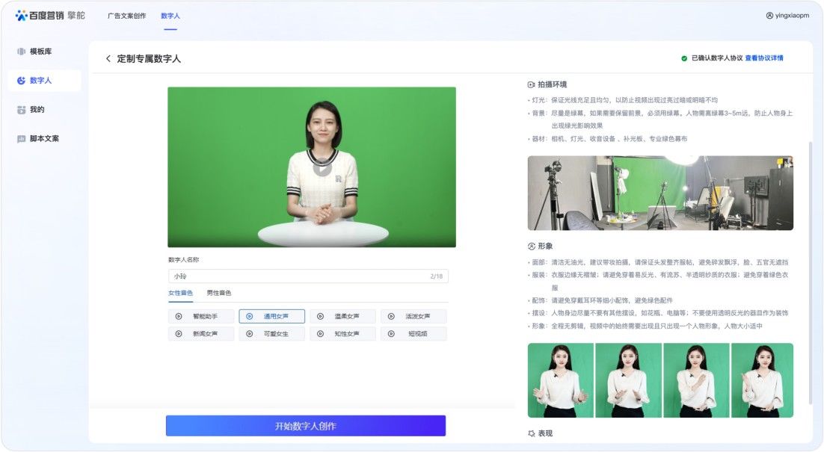
Task: Click the 2/18 character counter
Action: pyautogui.click(x=436, y=276)
